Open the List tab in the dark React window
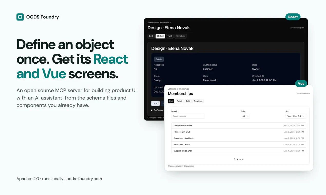Viewport: 326px width, 195px height. point(151,36)
